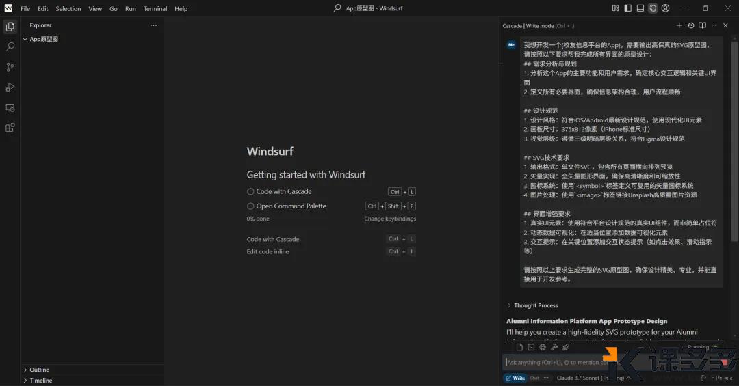Open the Explorer view in activity bar

click(x=10, y=27)
